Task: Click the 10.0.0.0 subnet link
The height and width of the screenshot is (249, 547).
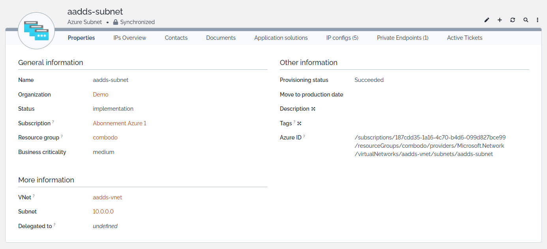Action: tap(103, 212)
